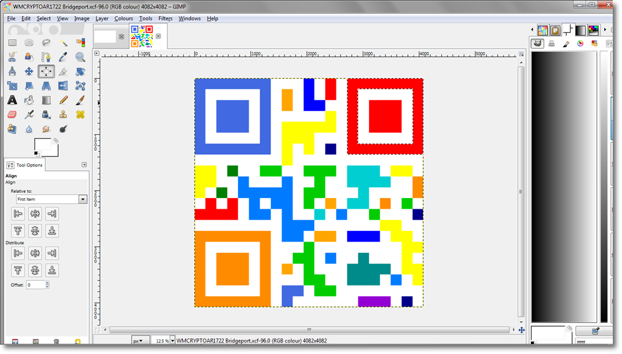Switch to the Buffers clipboard dock tab
Viewport: 622px width, 354px height.
pos(555,30)
